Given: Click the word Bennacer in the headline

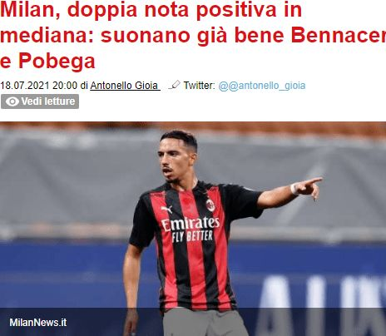Looking at the screenshot, I should coord(339,36).
